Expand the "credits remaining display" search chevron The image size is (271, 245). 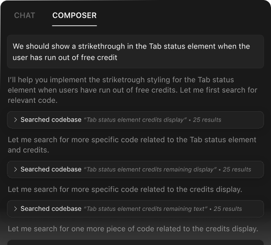pyautogui.click(x=15, y=169)
